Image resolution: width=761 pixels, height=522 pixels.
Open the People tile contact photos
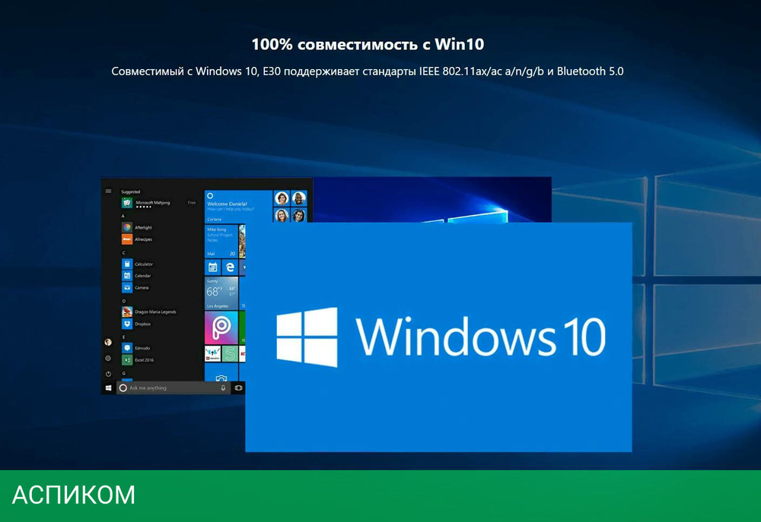coord(290,206)
